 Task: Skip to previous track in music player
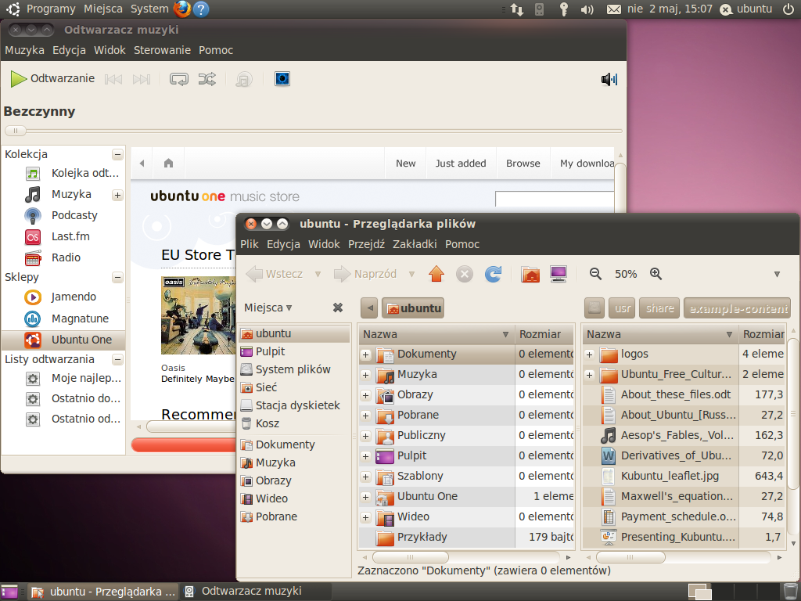(x=113, y=79)
